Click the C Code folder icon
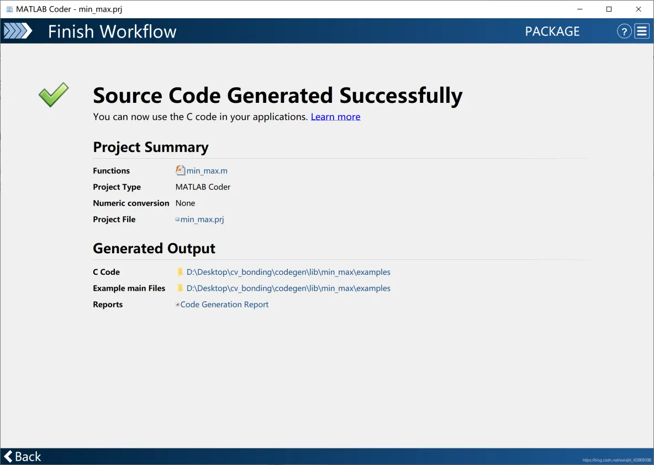This screenshot has width=654, height=465. (180, 271)
